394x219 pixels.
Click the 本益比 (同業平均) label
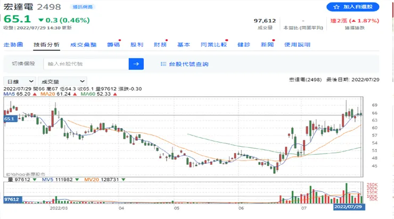tap(303, 28)
